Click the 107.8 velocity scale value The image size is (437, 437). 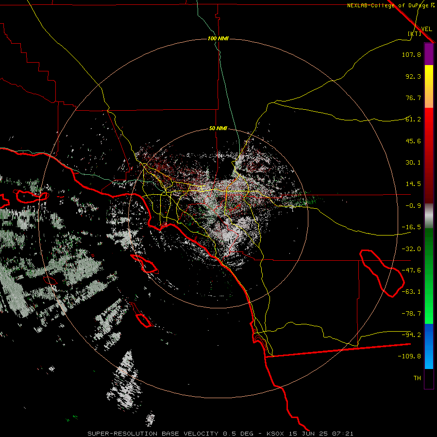pyautogui.click(x=411, y=55)
